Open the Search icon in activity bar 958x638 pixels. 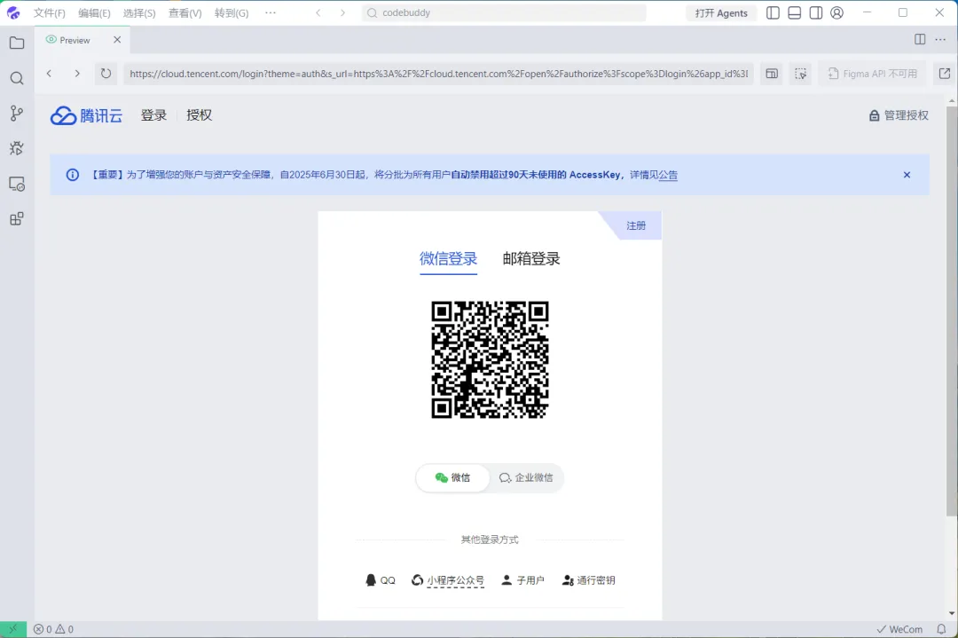(x=17, y=78)
